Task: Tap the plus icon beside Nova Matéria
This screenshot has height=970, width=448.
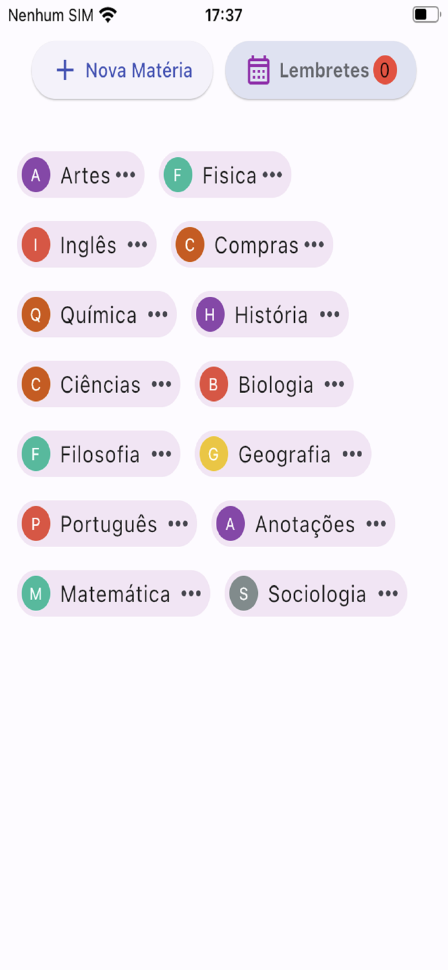Action: pos(65,70)
